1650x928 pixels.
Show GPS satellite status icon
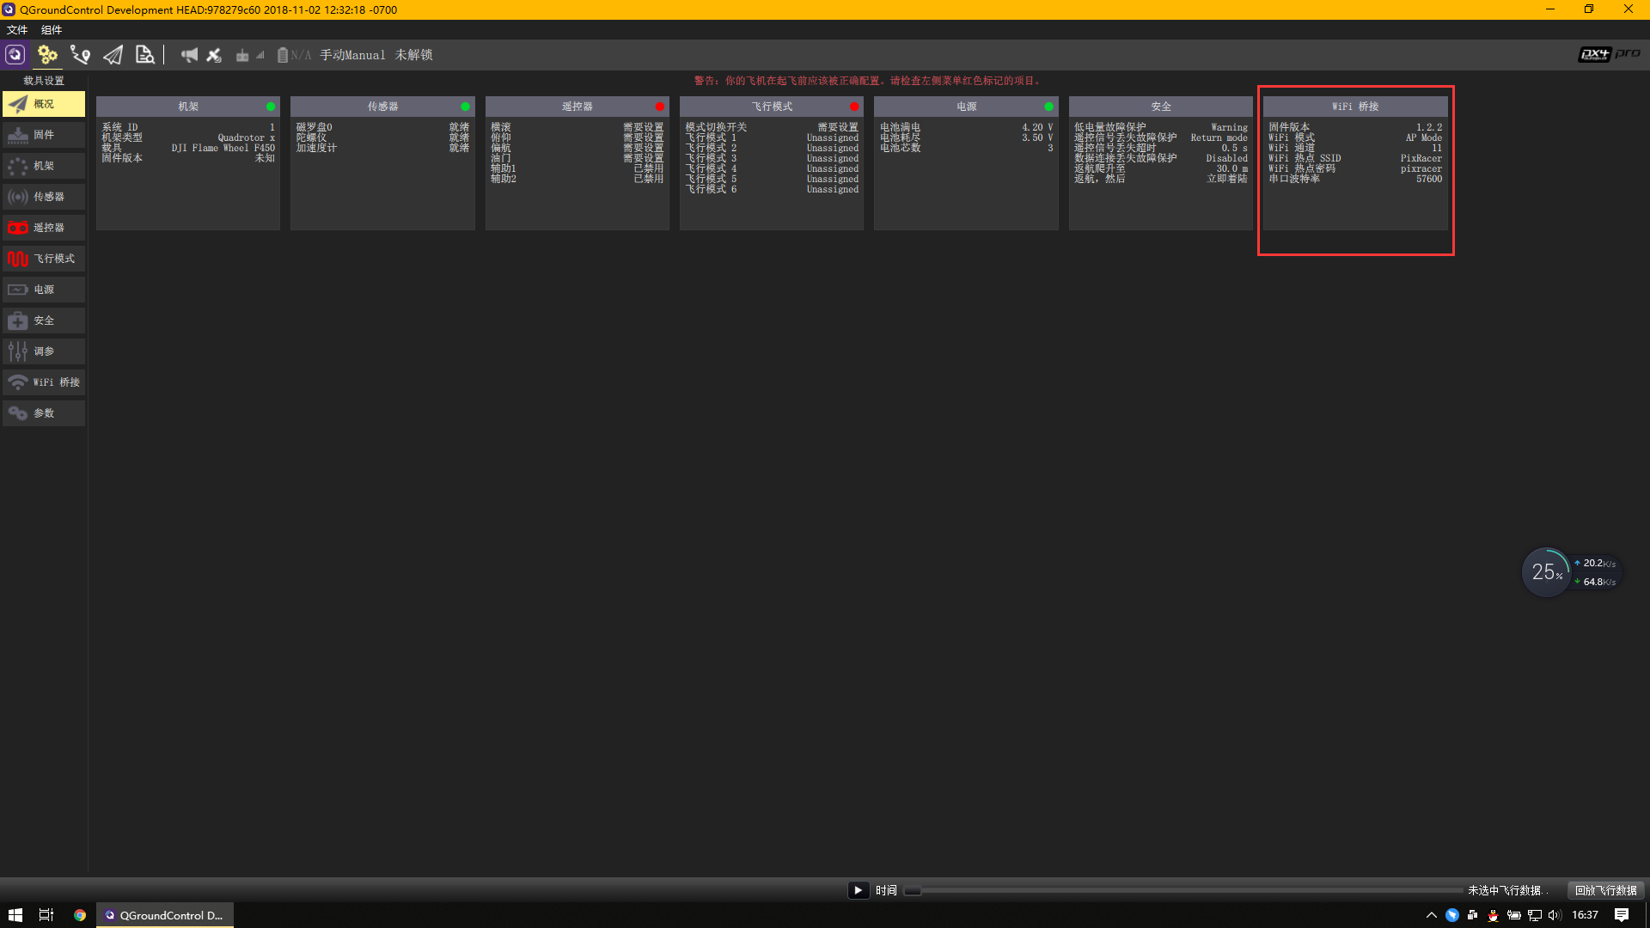click(x=214, y=55)
